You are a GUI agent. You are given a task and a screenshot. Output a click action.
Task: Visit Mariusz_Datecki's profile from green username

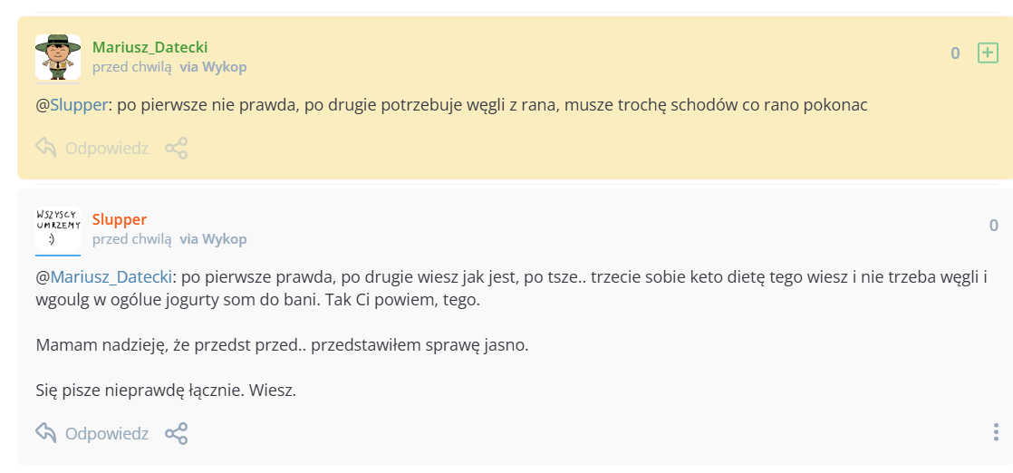pos(150,47)
